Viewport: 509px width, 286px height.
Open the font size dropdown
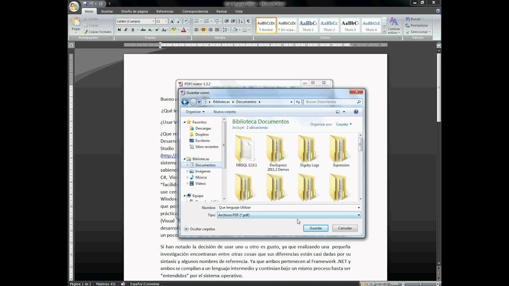click(x=166, y=21)
